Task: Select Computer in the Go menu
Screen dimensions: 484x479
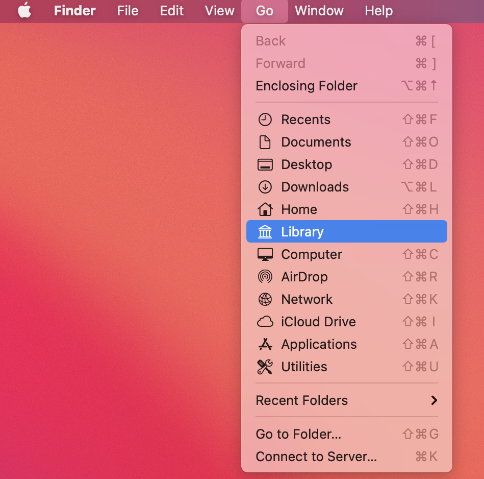Action: click(x=347, y=254)
